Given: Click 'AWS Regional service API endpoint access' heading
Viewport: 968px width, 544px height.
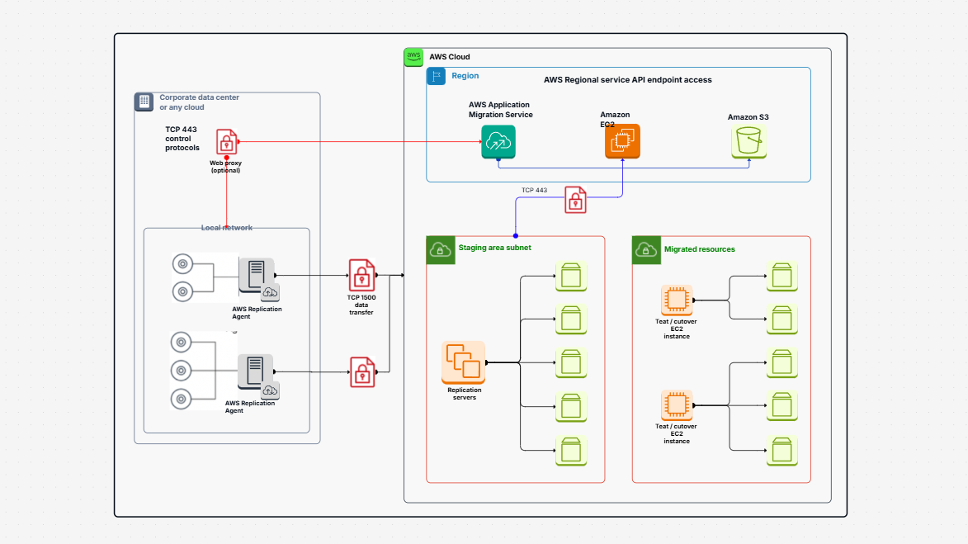Looking at the screenshot, I should point(628,79).
